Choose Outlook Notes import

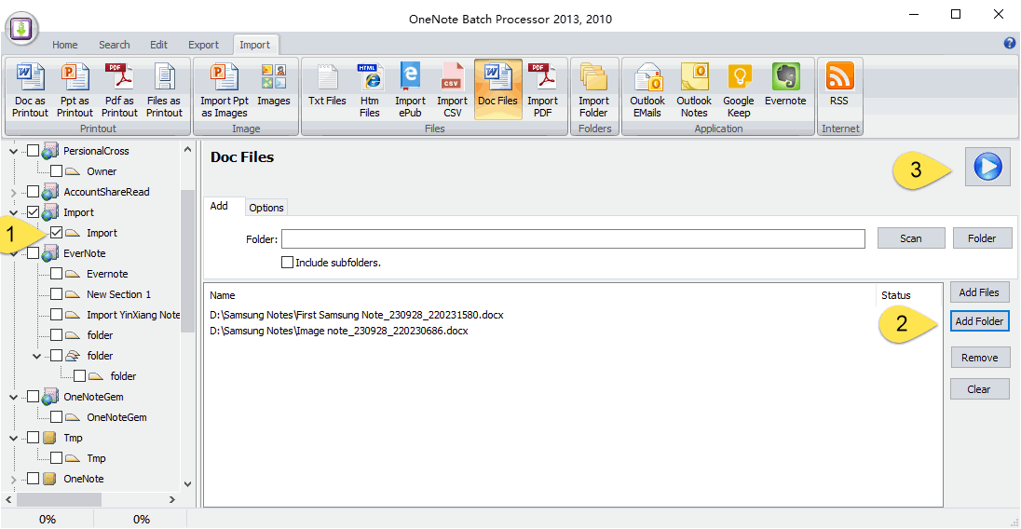pyautogui.click(x=694, y=90)
